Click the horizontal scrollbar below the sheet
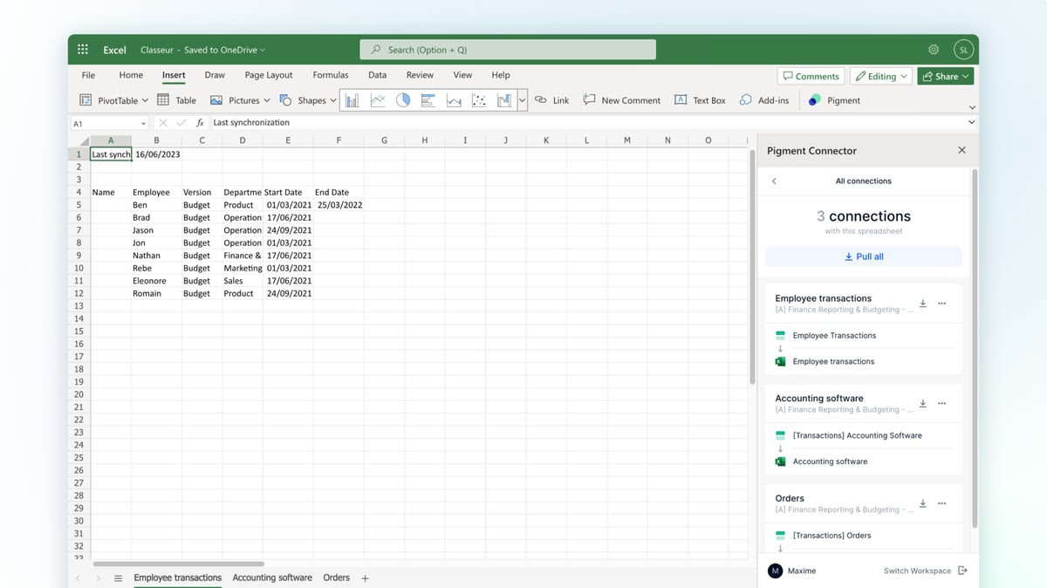This screenshot has width=1047, height=588. pos(178,564)
